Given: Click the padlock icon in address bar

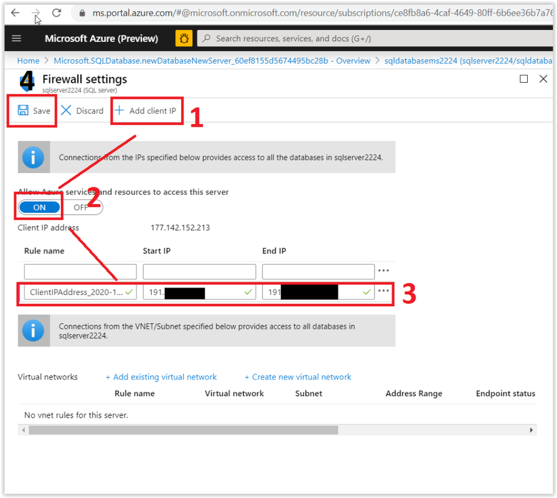Looking at the screenshot, I should coord(82,13).
